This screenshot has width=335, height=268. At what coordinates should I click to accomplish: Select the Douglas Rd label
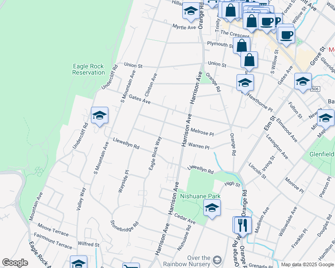pos(325,226)
